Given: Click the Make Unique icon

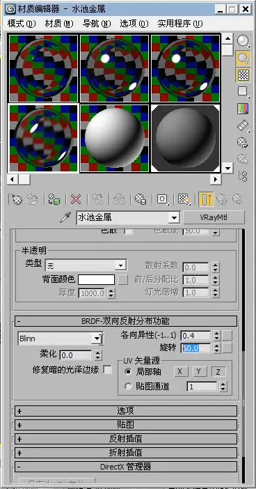Looking at the screenshot, I should (119, 199).
